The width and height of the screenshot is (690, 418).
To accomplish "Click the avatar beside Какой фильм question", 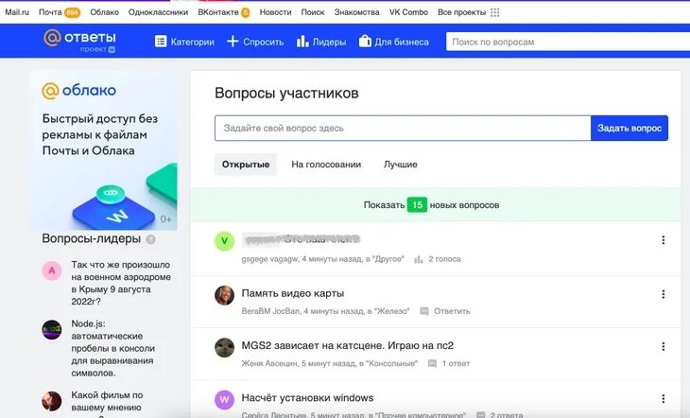I will click(x=51, y=401).
